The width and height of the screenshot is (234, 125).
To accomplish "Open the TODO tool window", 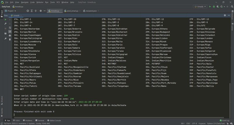I will [x=16, y=121].
